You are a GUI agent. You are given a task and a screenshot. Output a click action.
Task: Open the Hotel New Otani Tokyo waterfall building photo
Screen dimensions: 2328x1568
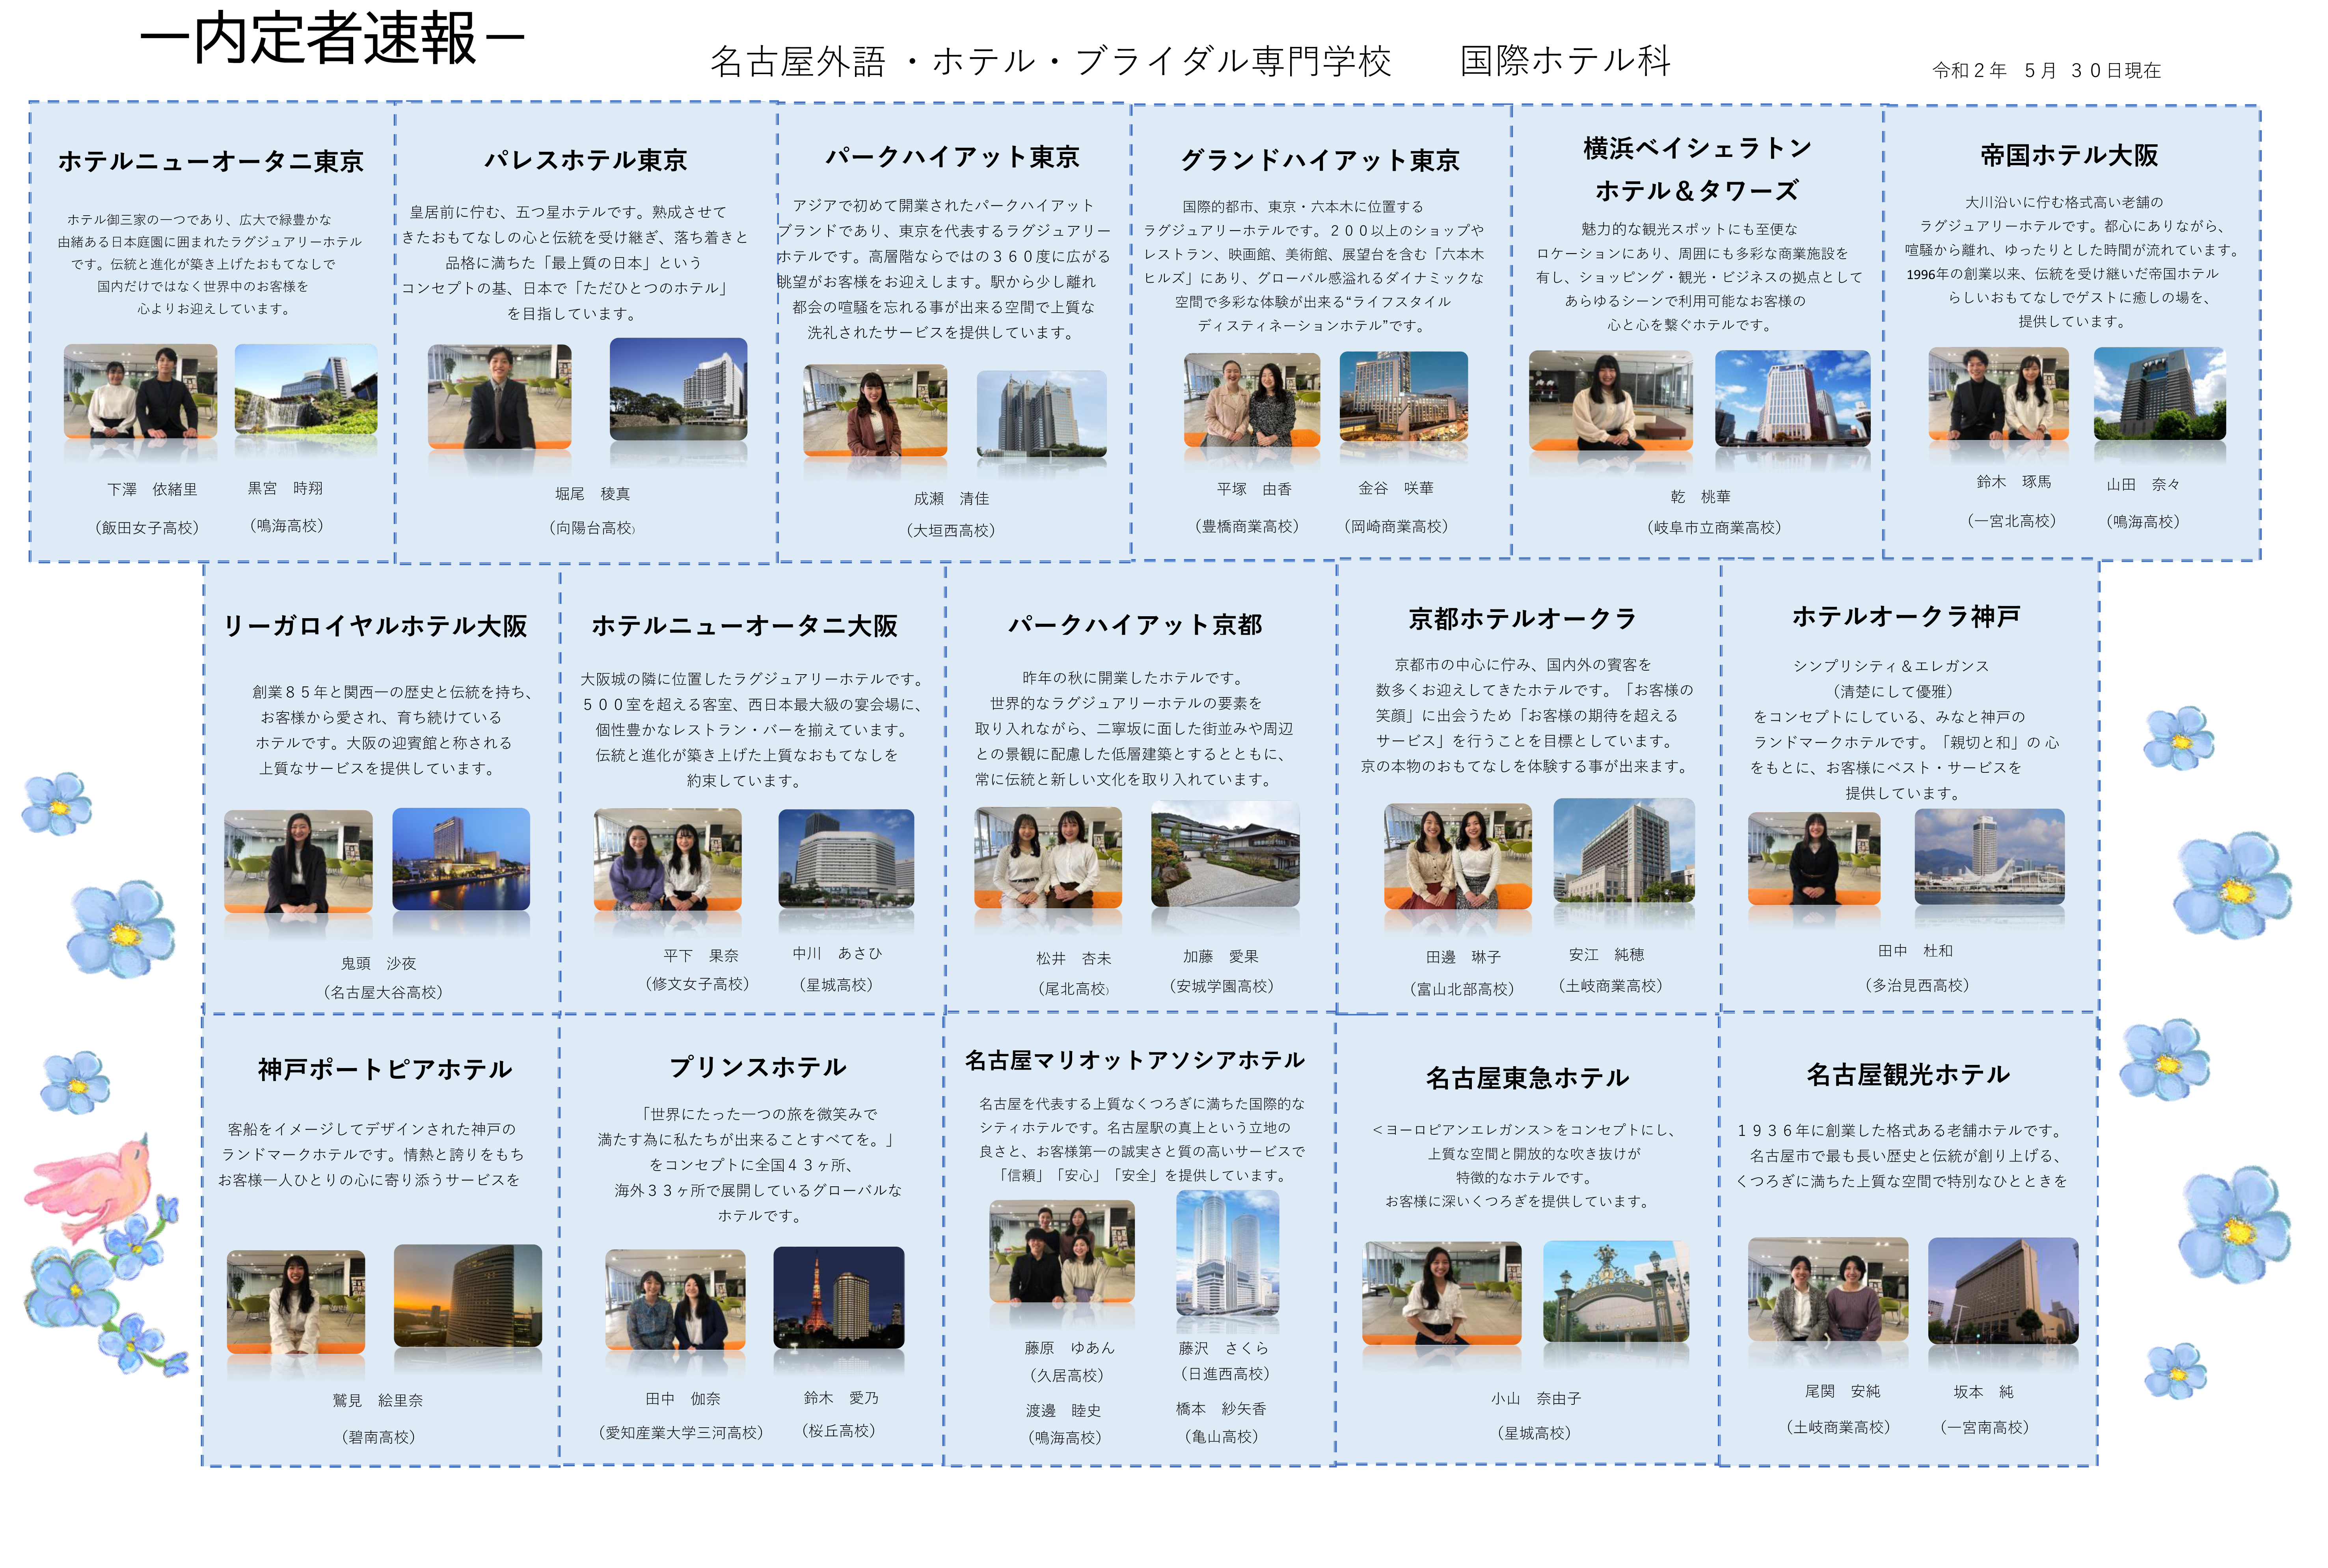(x=306, y=389)
